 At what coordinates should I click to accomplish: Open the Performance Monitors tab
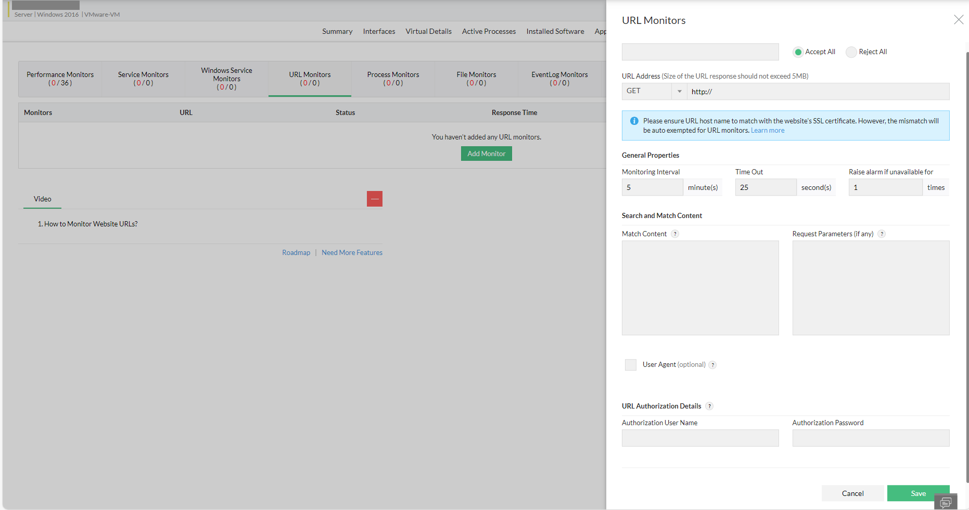tap(59, 79)
